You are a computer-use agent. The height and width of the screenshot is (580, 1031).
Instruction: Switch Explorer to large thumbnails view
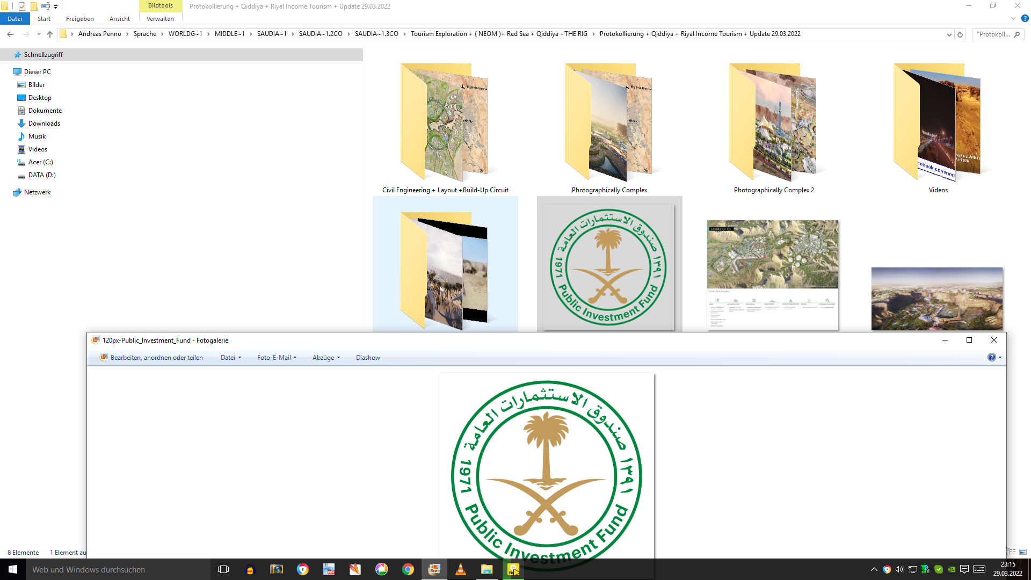[1023, 552]
